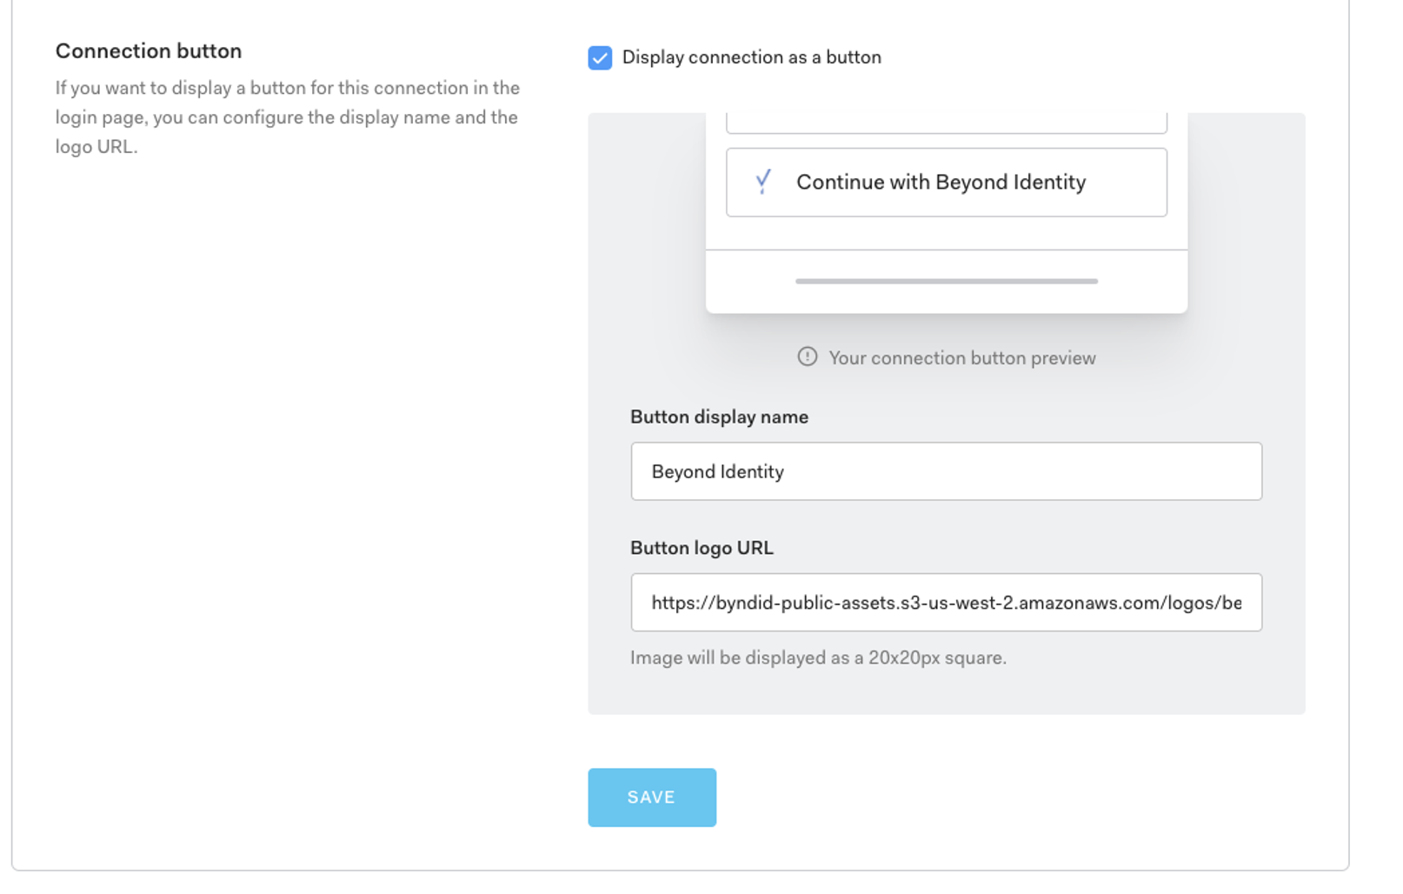Viewport: 1403px width, 894px height.
Task: Click the partially visible field above Continue button
Action: [946, 123]
